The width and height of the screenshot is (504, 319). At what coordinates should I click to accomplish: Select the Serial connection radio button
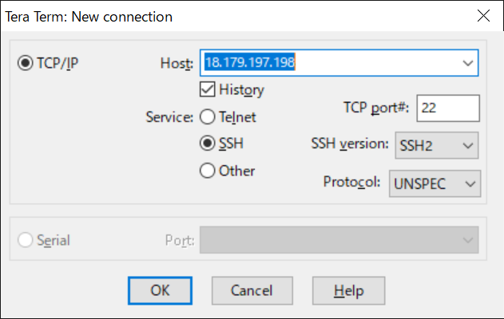(x=25, y=240)
